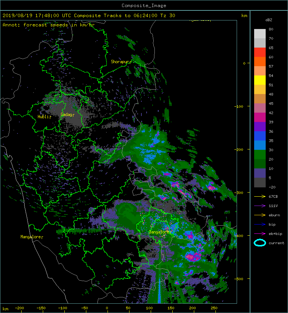Click the -150 tick on horizontal axis
Screen dimensions: 288x313
(x=41, y=308)
